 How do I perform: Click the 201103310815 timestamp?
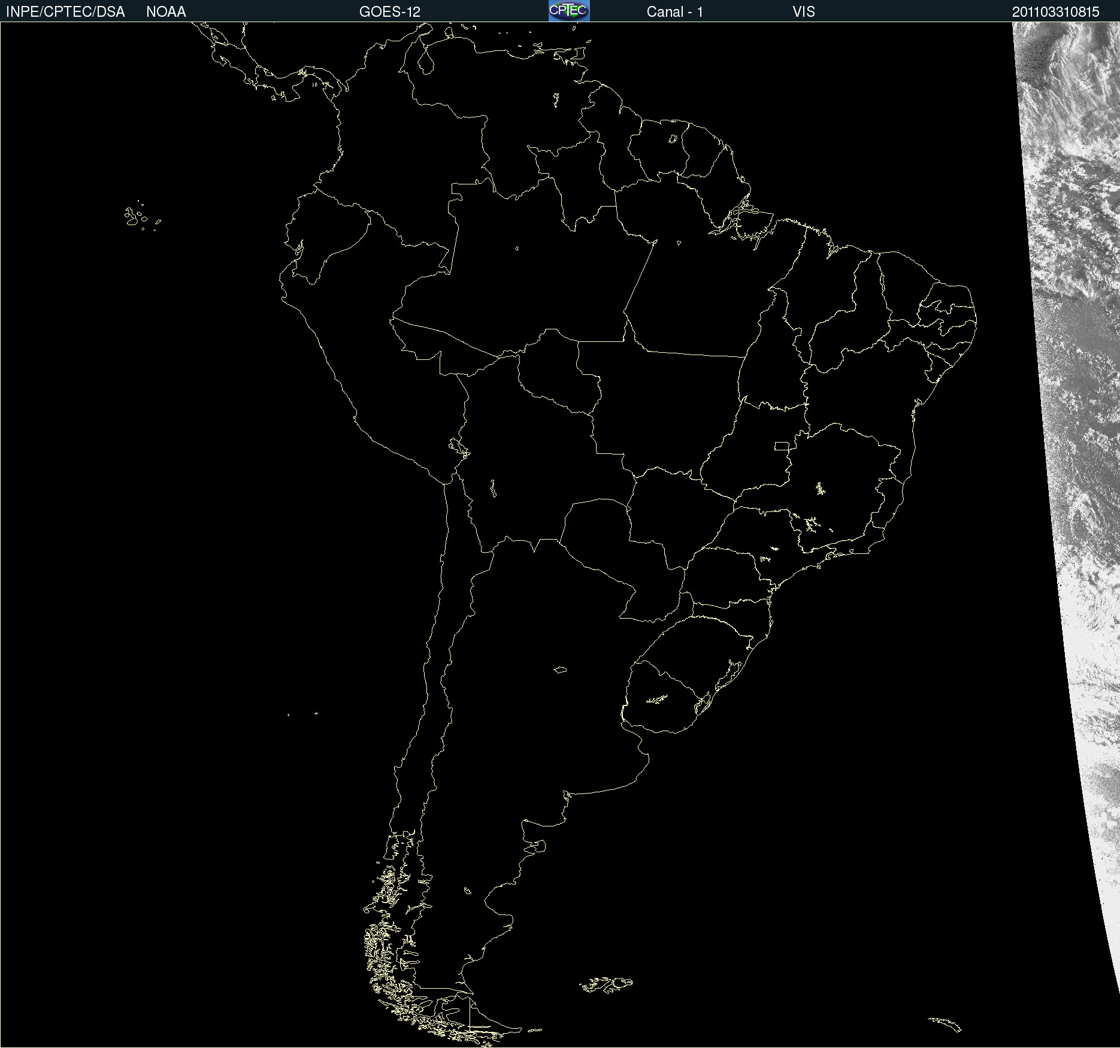(x=1056, y=12)
